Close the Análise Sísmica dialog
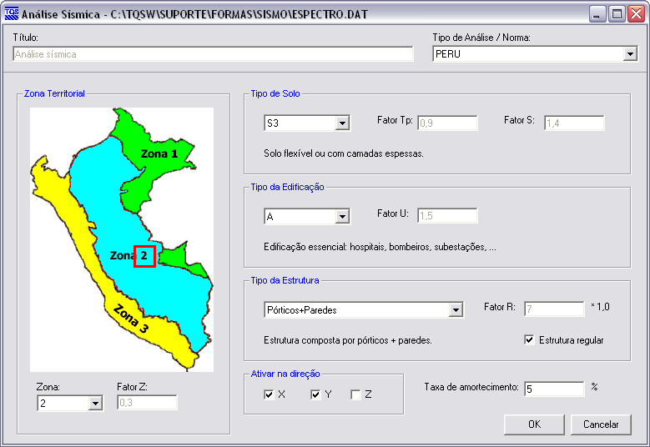 point(636,14)
